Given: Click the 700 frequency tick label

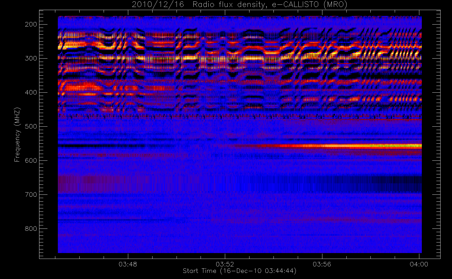Looking at the screenshot, I should (x=31, y=194).
